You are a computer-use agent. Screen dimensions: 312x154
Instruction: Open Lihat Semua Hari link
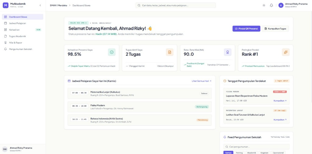[x=202, y=81]
